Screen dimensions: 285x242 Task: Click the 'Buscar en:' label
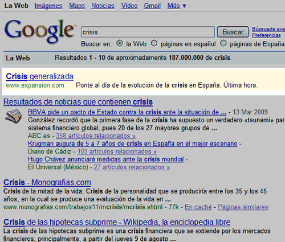coord(96,44)
